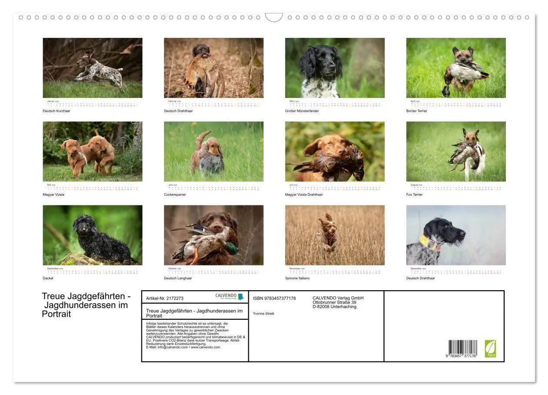Click 'Artikel-Nr. 2172273'
548x395 pixels.
(165, 298)
